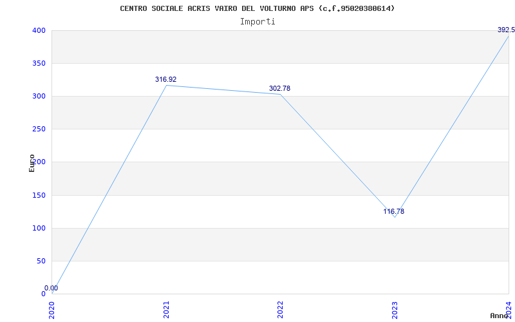The width and height of the screenshot is (515, 322).
Task: Select the 316.92 data label
Action: point(166,79)
